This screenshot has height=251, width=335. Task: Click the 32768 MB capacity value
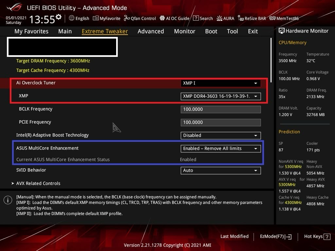coord(316,115)
